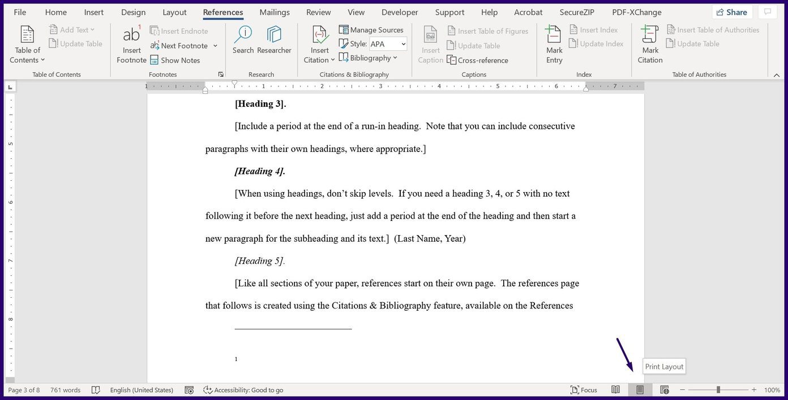Image resolution: width=788 pixels, height=400 pixels.
Task: Open the Search tool
Action: pos(243,40)
